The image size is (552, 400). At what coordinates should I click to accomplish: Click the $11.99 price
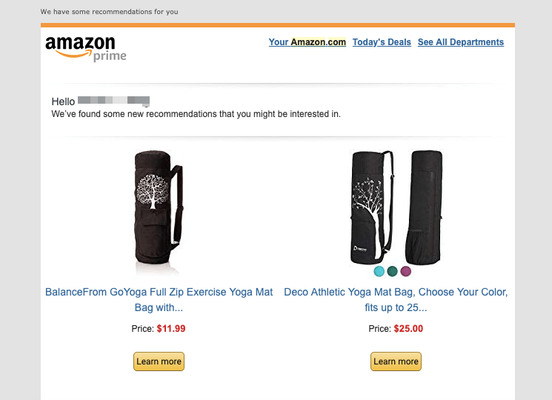point(171,329)
